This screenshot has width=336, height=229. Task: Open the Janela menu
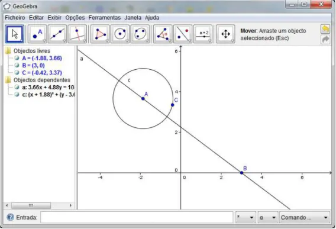(133, 18)
